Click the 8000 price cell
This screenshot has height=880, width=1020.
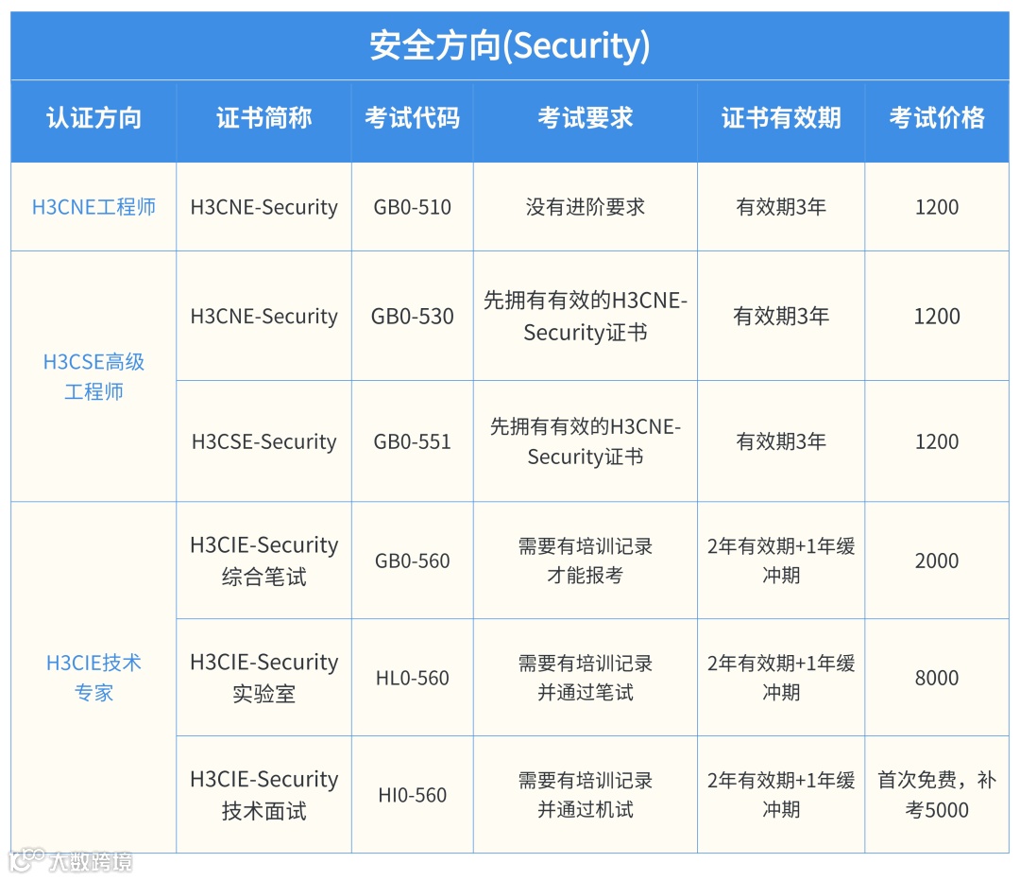(936, 678)
